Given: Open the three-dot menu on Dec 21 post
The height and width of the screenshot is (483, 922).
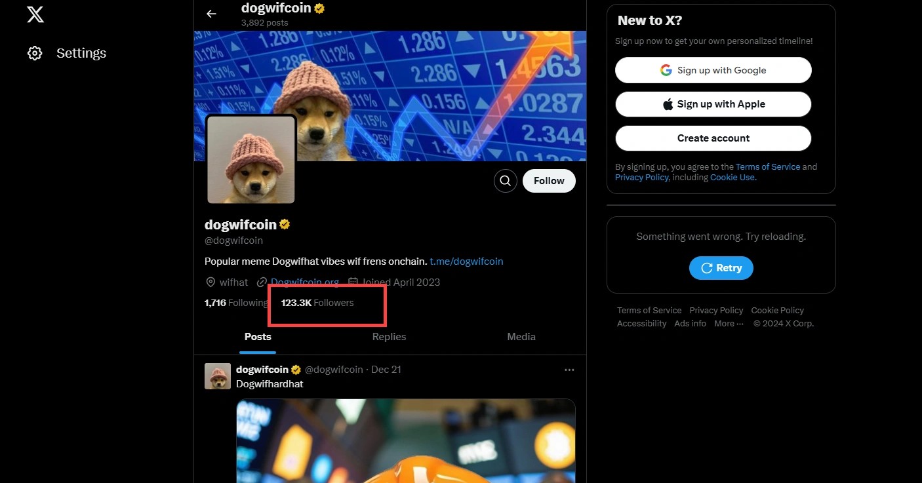Looking at the screenshot, I should (x=569, y=370).
